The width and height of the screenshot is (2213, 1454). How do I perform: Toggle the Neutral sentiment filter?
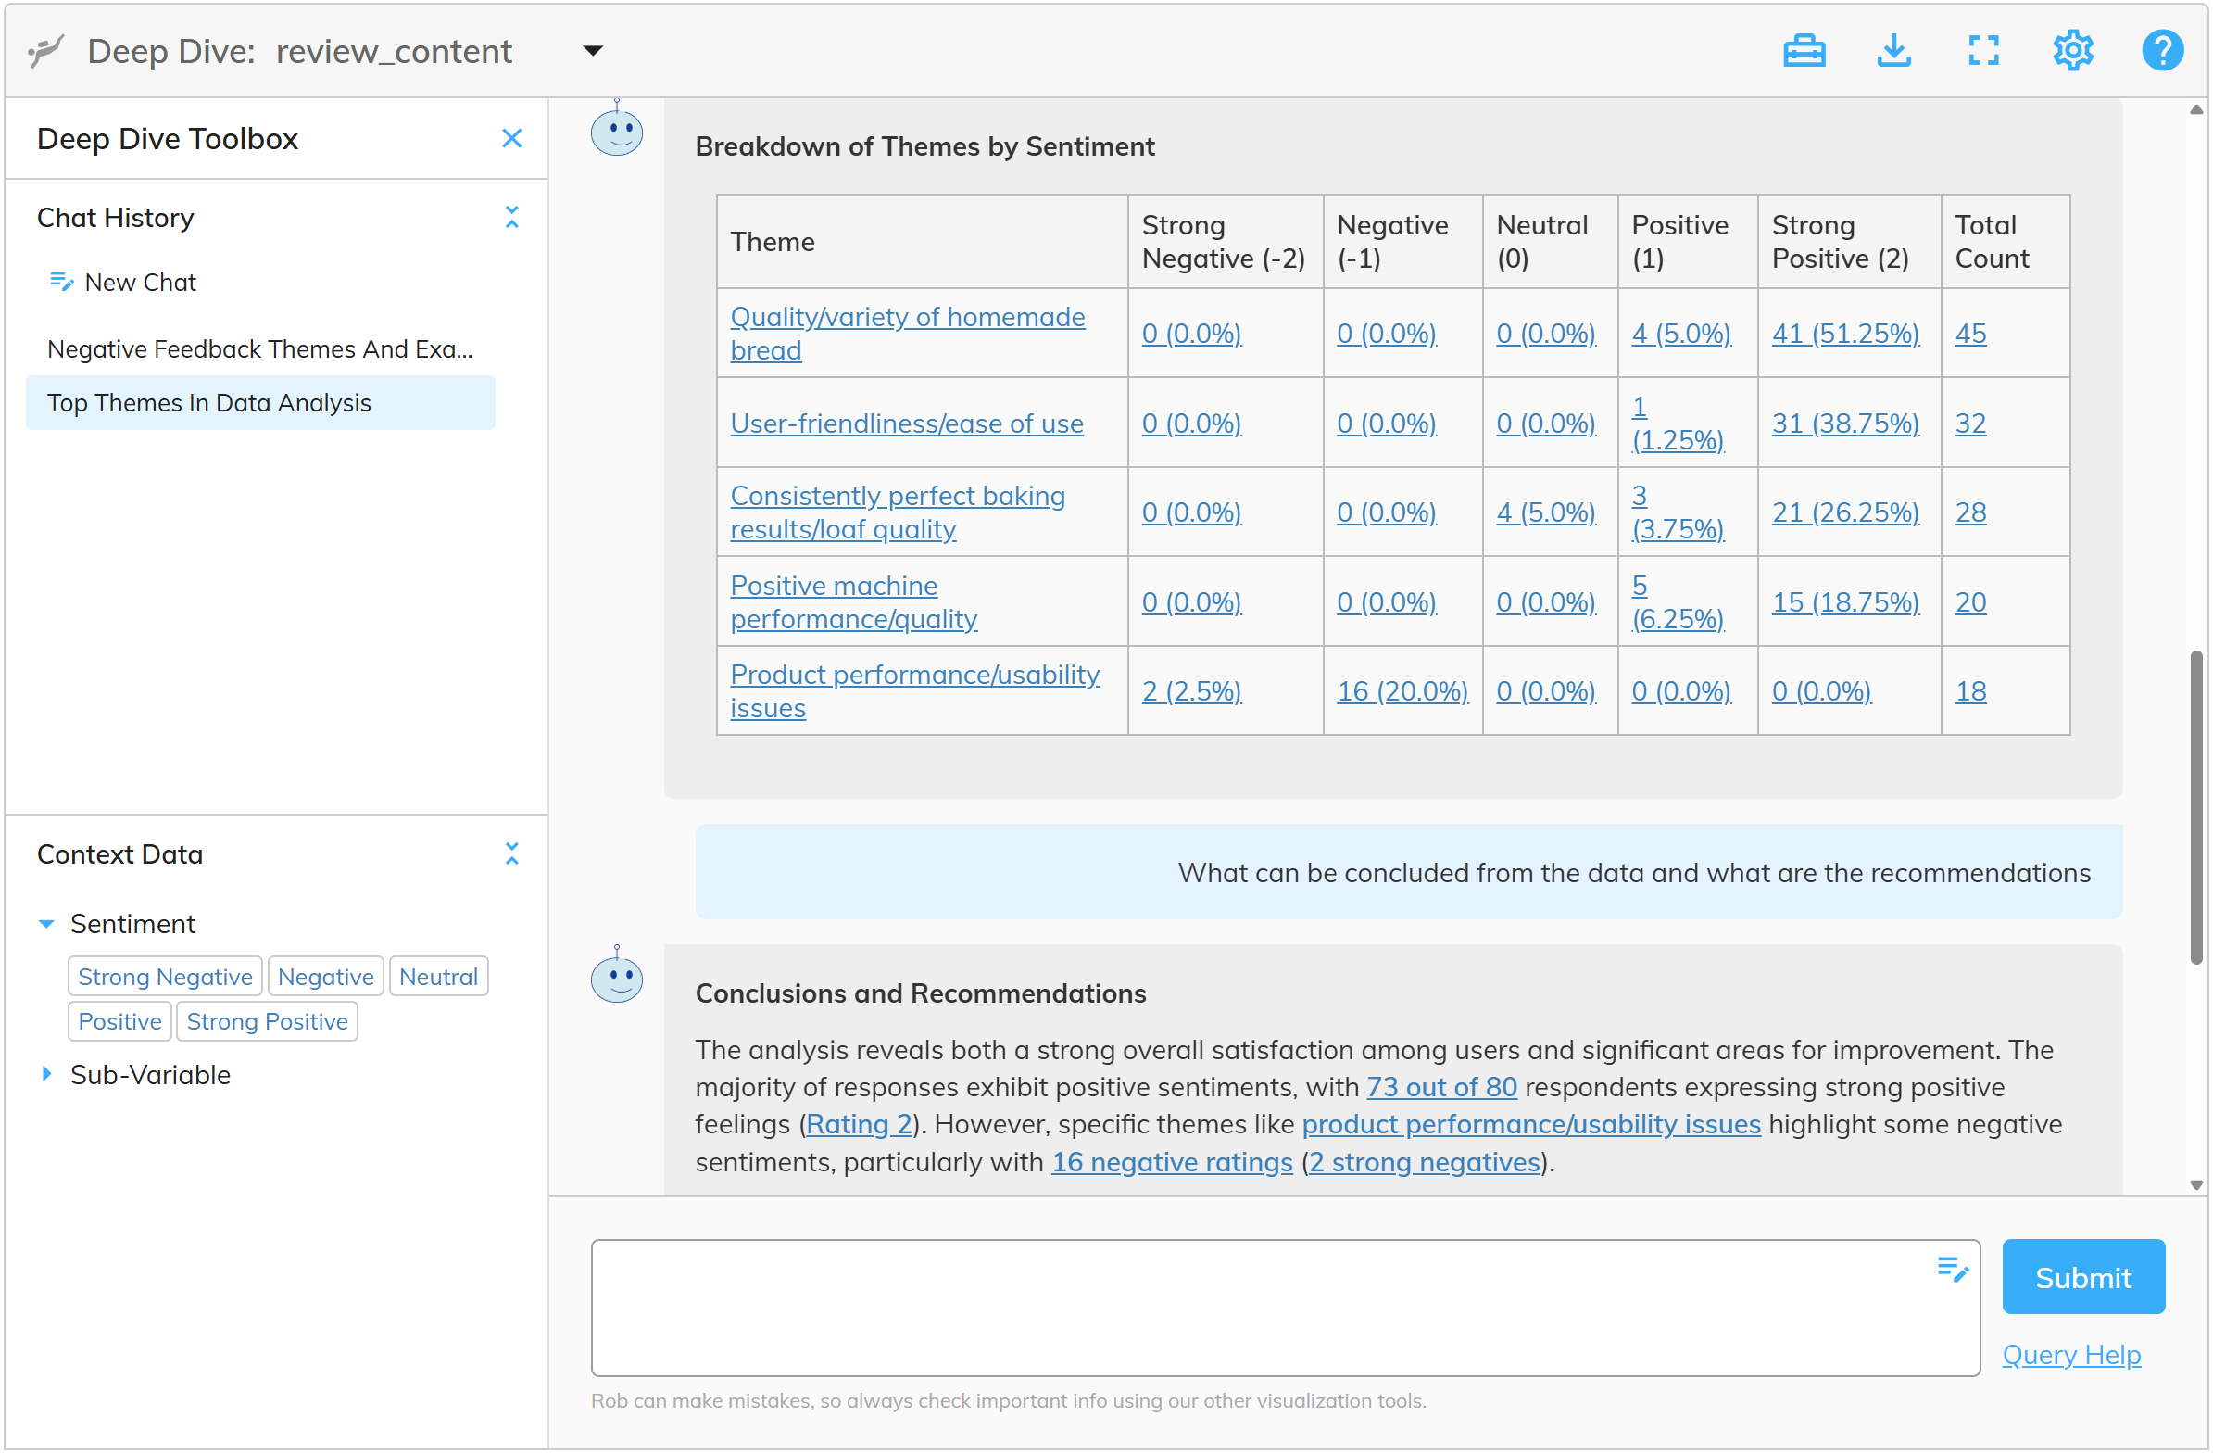(438, 976)
